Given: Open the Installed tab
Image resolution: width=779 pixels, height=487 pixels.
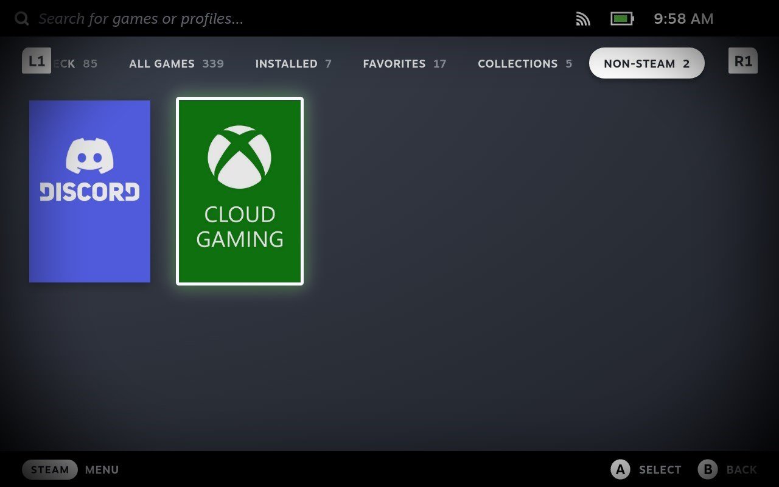Looking at the screenshot, I should tap(293, 64).
